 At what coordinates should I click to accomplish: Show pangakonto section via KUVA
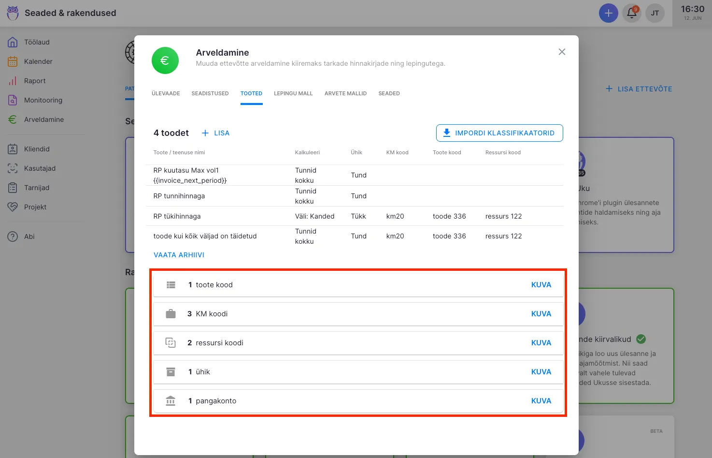pyautogui.click(x=541, y=401)
